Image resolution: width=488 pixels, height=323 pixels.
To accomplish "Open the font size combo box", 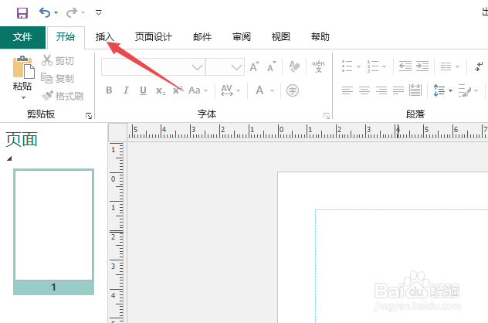I will pos(225,67).
